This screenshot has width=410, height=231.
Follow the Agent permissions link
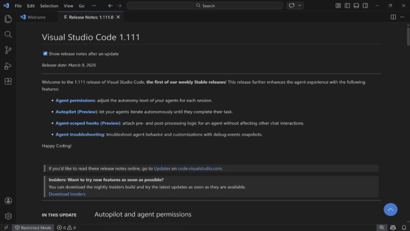tap(75, 100)
